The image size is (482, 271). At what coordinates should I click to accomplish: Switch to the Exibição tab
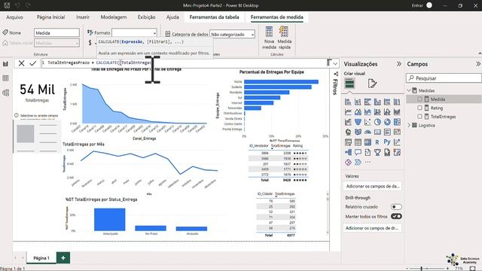pyautogui.click(x=146, y=17)
